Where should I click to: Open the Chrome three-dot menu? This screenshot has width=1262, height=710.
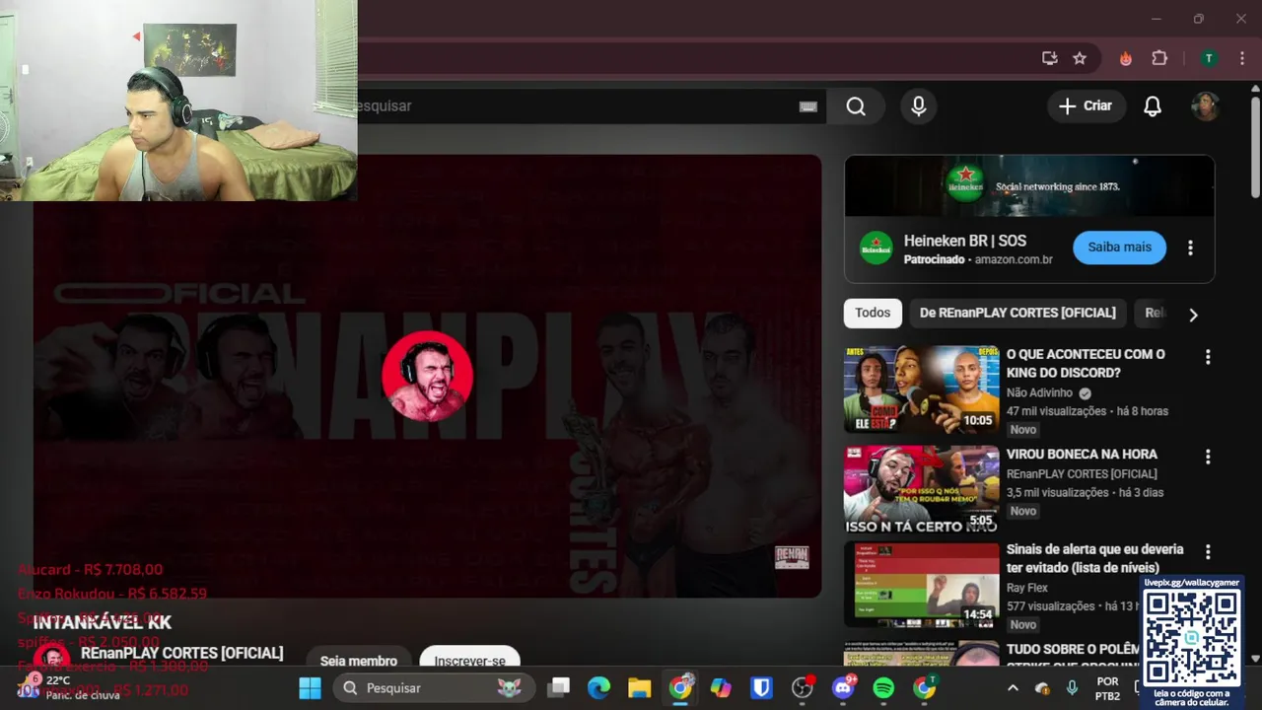[1241, 58]
